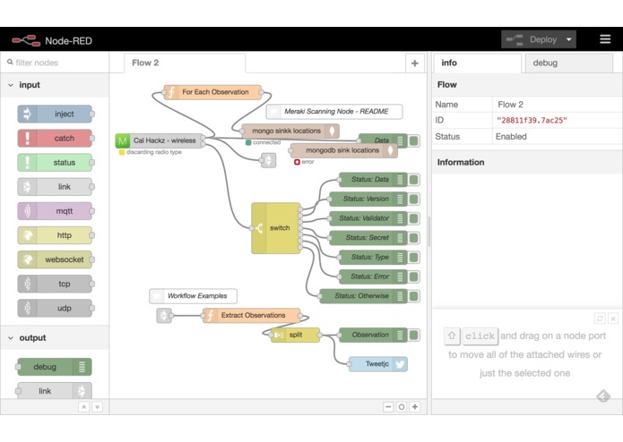
Task: Select the Cal Hackz - wireless node
Action: 160,140
